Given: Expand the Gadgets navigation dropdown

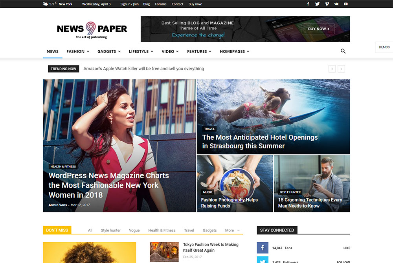Looking at the screenshot, I should pyautogui.click(x=109, y=51).
